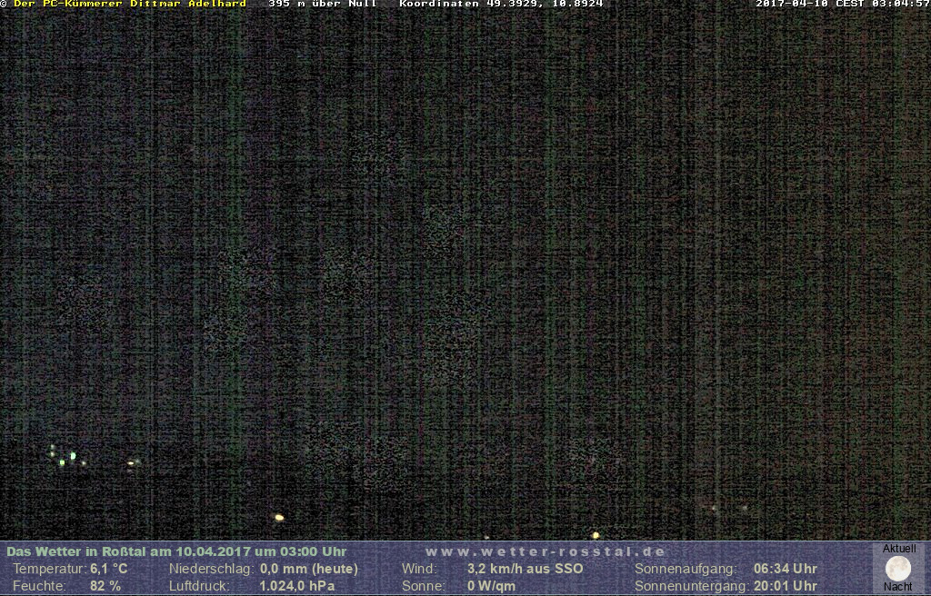
Task: Click the wind reading 3,2 km/h aus SSO
Action: coord(525,569)
